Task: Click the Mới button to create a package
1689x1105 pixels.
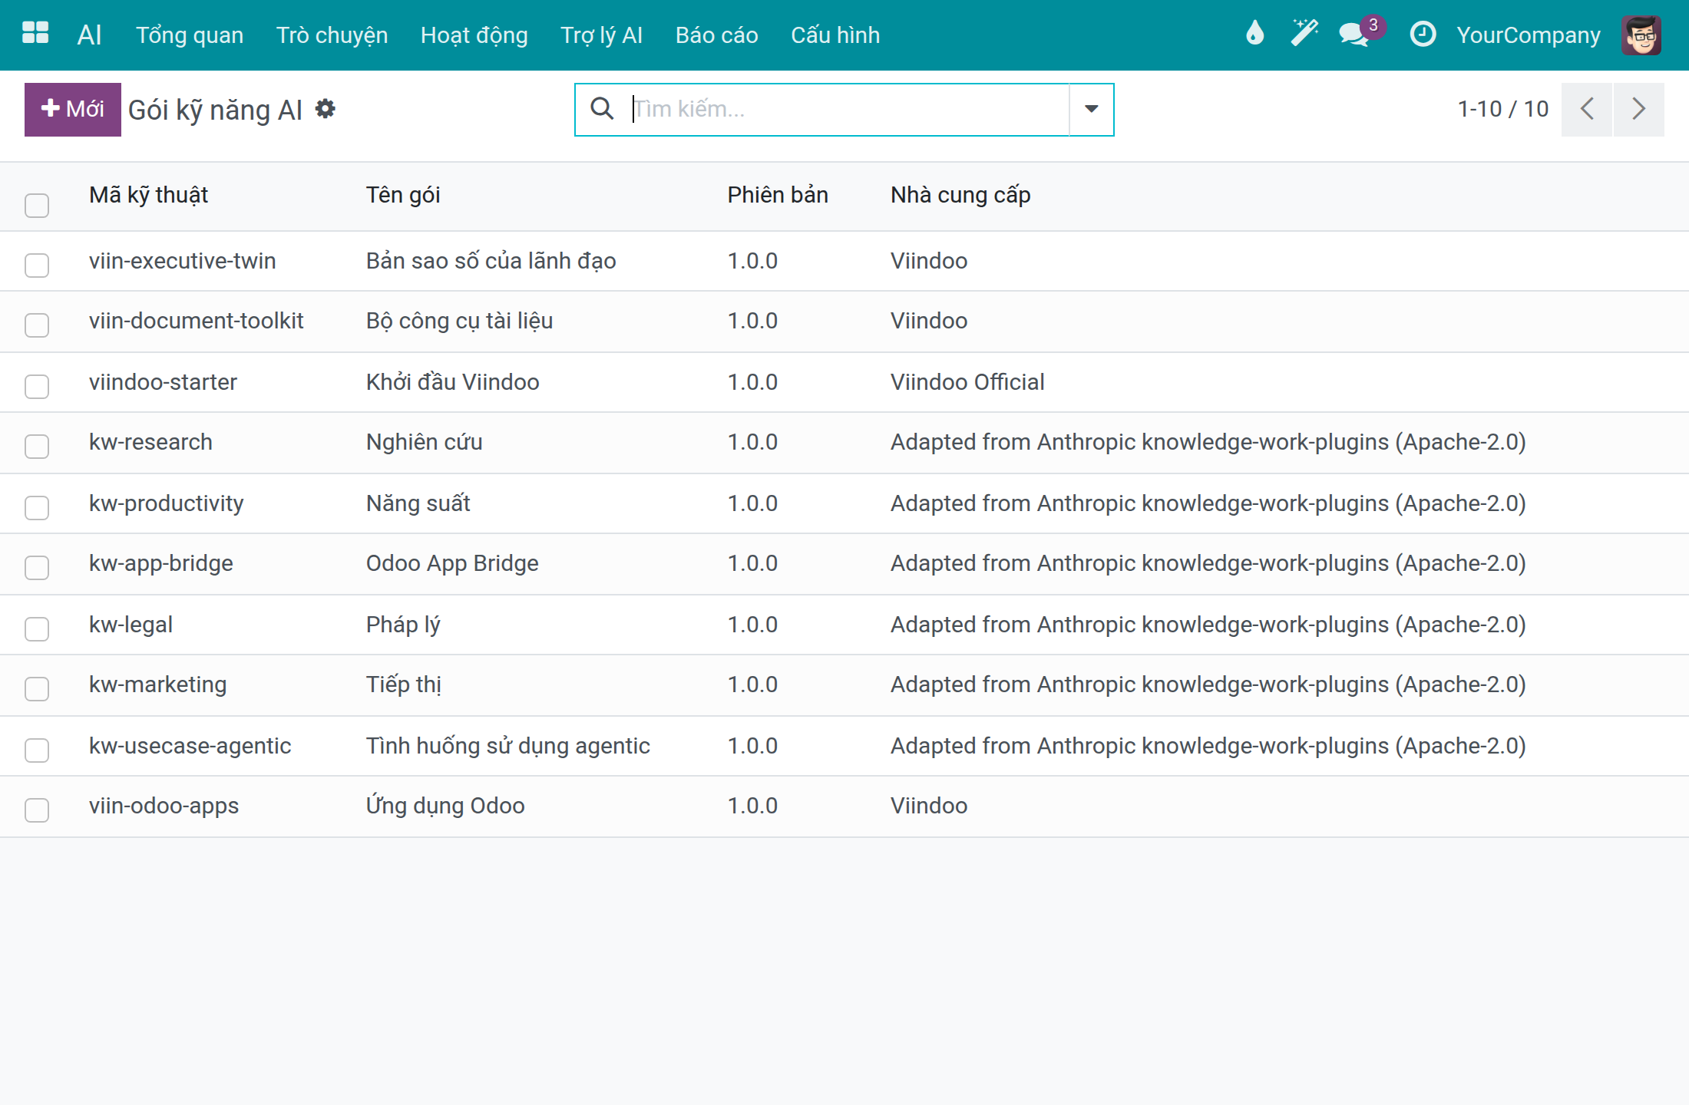Action: (x=73, y=109)
